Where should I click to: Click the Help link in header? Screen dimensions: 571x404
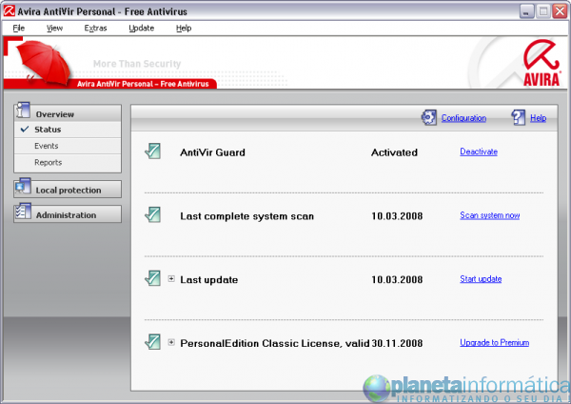pyautogui.click(x=539, y=118)
